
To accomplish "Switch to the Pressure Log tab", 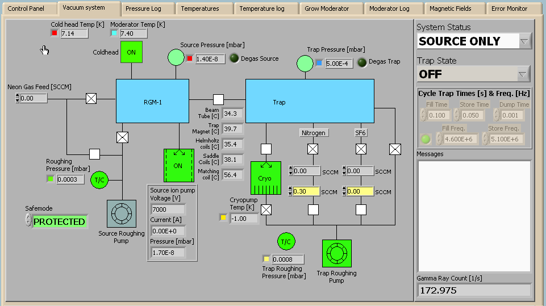I will click(143, 9).
